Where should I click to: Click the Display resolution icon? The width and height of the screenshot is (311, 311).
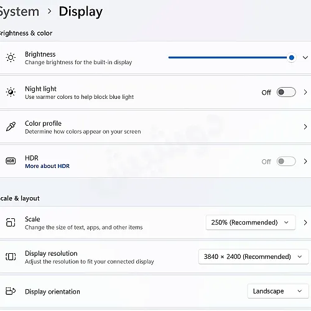tap(11, 257)
